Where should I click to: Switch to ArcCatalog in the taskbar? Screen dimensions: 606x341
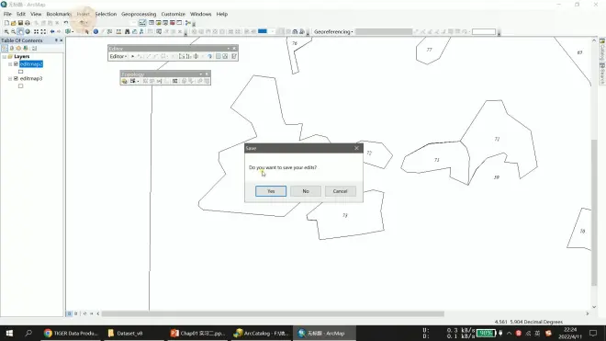pyautogui.click(x=262, y=333)
